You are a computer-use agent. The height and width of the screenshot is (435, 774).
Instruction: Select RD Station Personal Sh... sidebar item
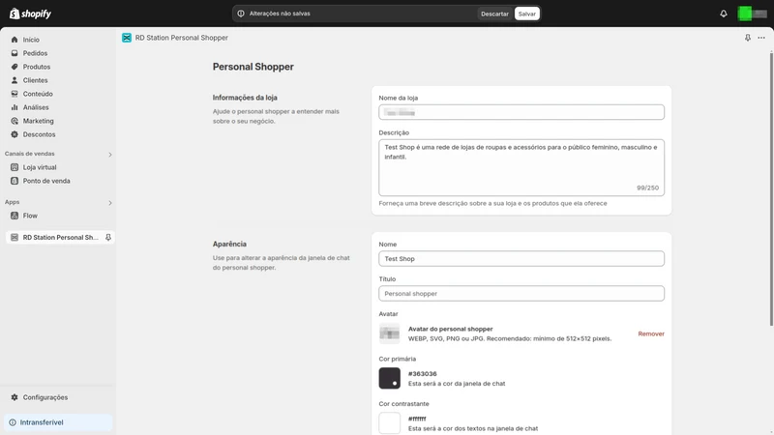(x=60, y=237)
